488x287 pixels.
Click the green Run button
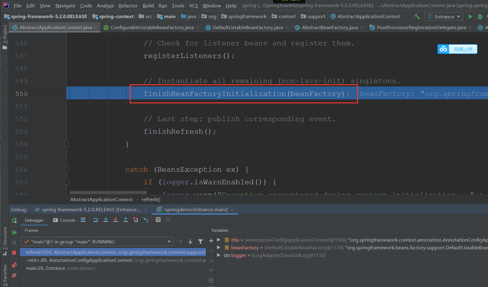470,17
